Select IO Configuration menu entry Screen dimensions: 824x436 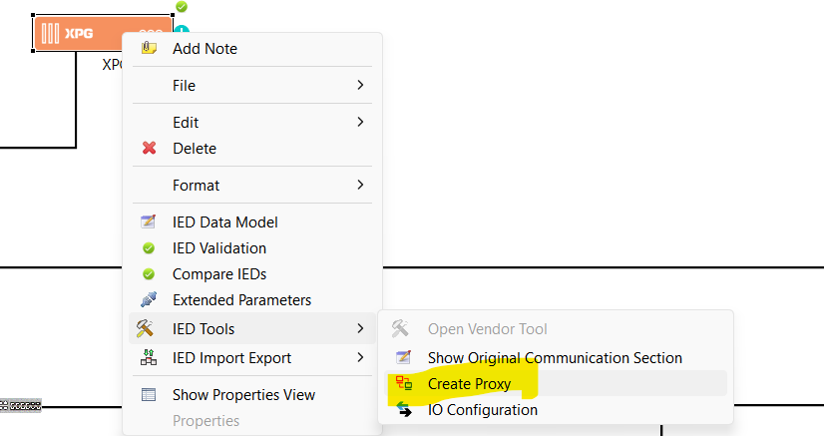(482, 409)
